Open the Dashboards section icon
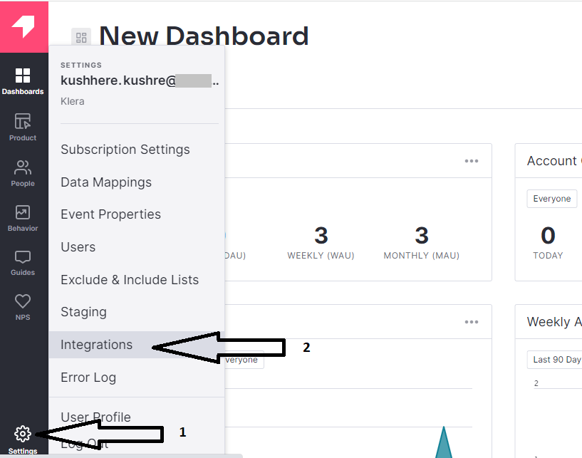582x458 pixels. click(x=23, y=76)
